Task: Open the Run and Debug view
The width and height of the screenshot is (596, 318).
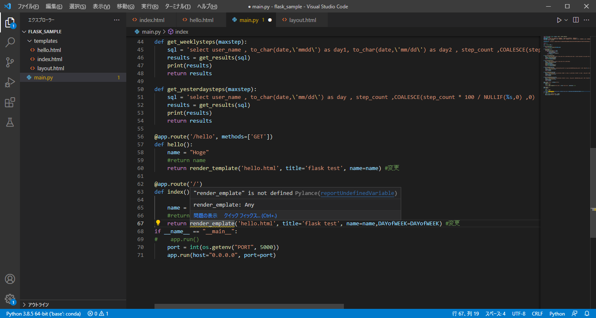Action: coord(10,82)
